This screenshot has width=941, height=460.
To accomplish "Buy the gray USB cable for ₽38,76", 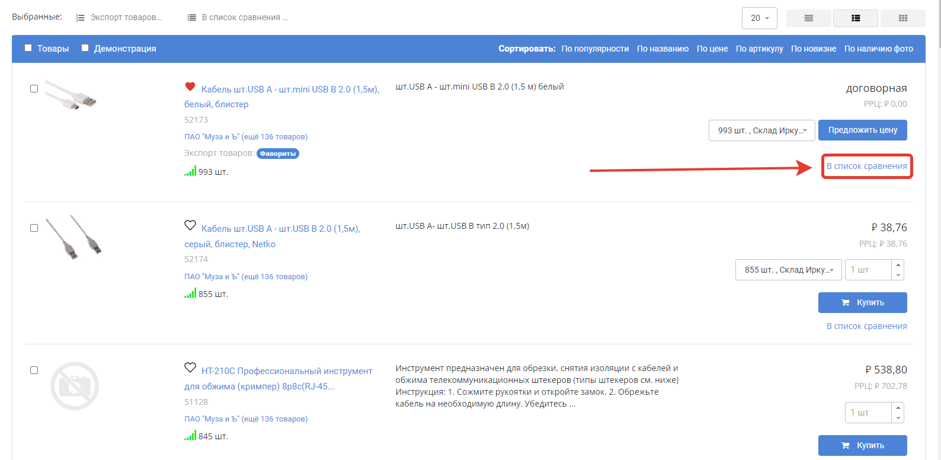I will (x=862, y=302).
